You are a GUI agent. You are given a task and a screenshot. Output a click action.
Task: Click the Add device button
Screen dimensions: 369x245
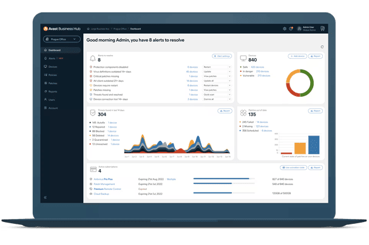point(297,56)
